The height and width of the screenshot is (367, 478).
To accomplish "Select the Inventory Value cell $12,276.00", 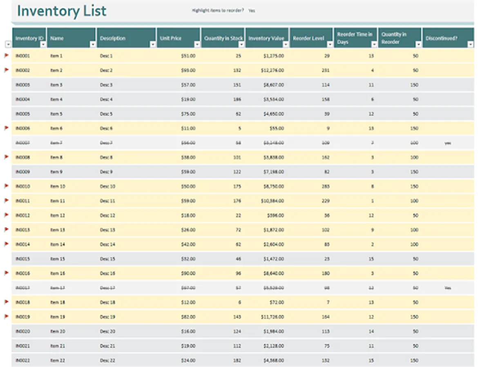I will pyautogui.click(x=273, y=71).
